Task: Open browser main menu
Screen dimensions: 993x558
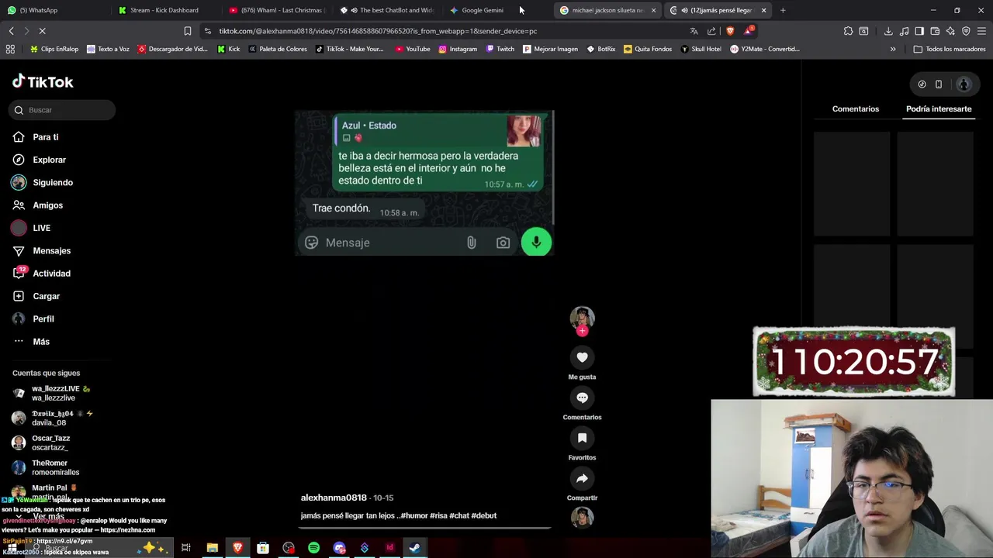Action: (x=981, y=31)
